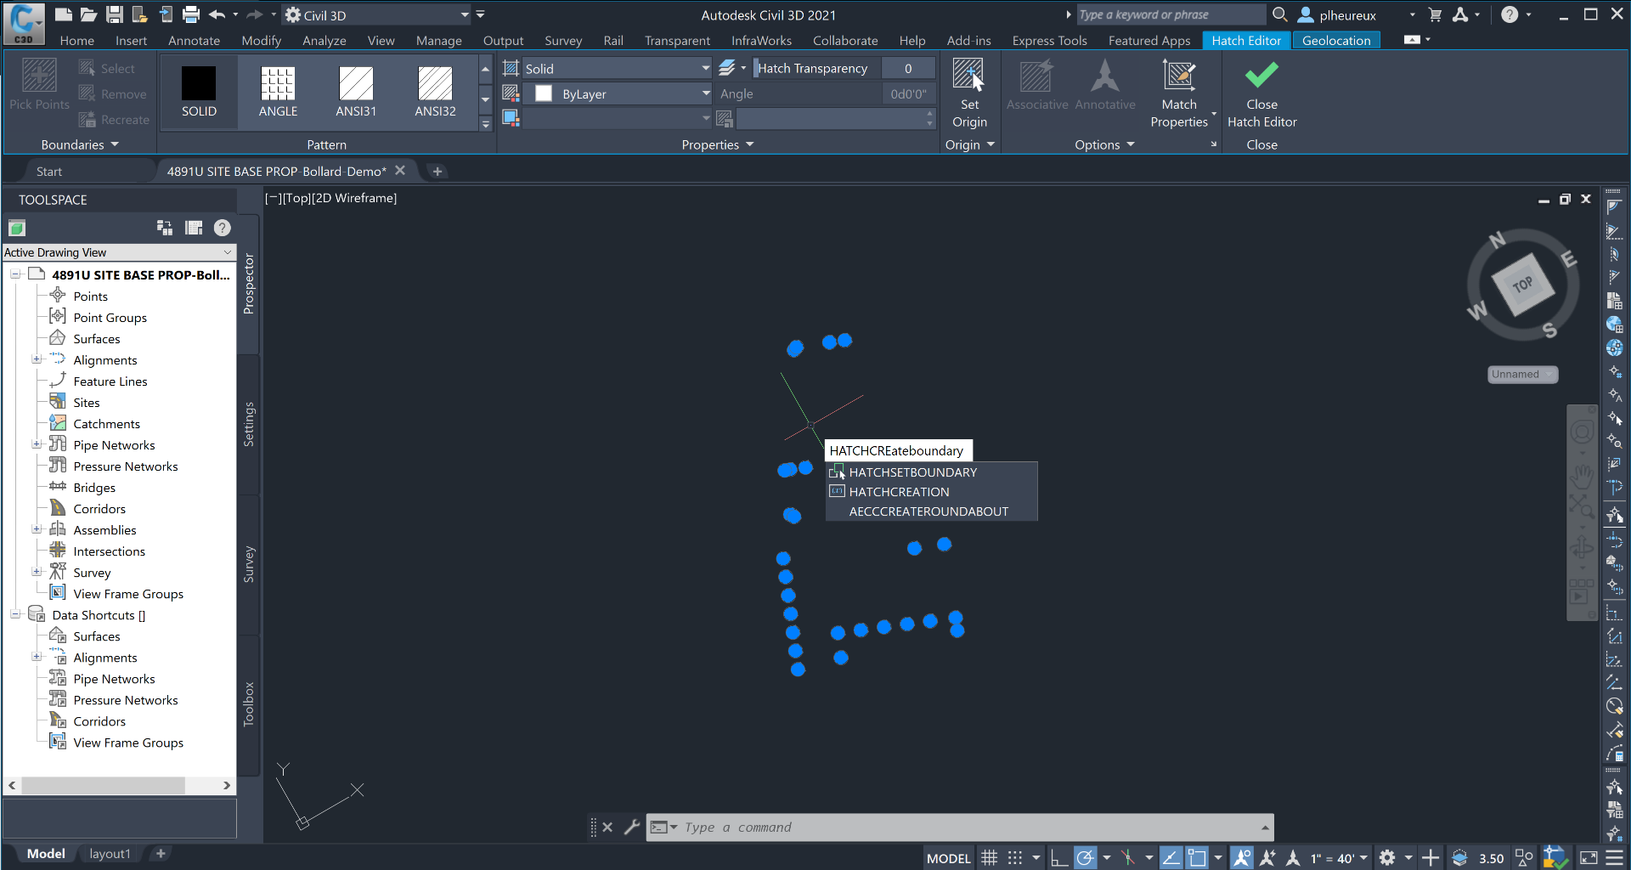Click the command line input field
1631x870 pixels.
click(968, 827)
